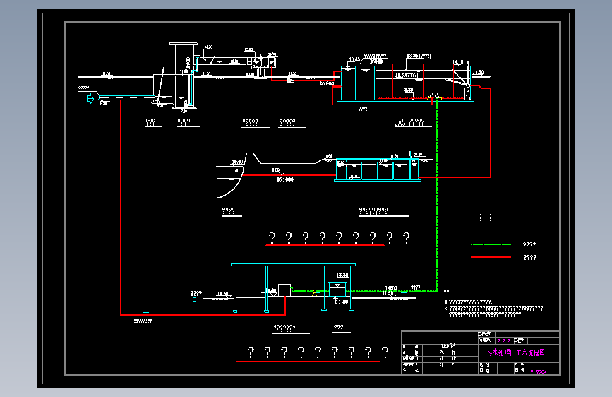Select the vertical green dashed pipe line
612x397 pixels.
click(x=437, y=196)
